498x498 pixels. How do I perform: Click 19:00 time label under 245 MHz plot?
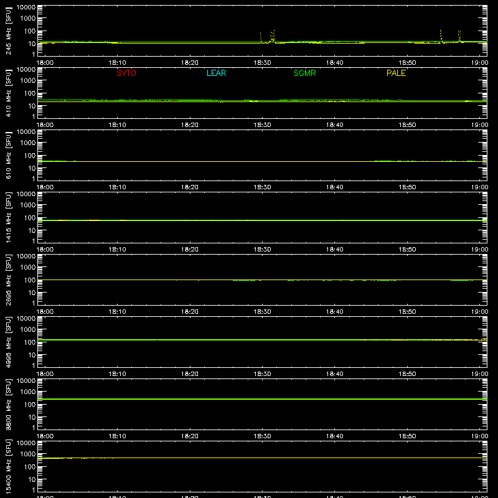pyautogui.click(x=479, y=63)
